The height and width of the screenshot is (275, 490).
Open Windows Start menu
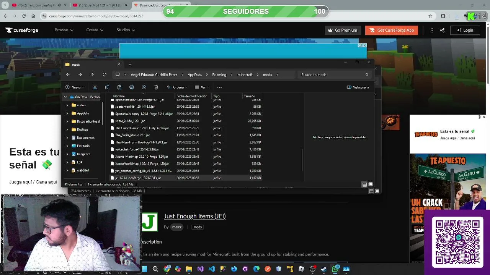(x=144, y=269)
